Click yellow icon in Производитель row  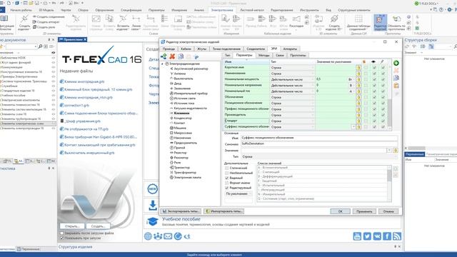point(358,115)
